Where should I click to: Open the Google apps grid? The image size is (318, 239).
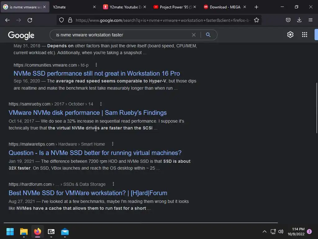304,35
